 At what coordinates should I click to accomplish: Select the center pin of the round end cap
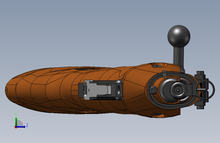pyautogui.click(x=178, y=91)
